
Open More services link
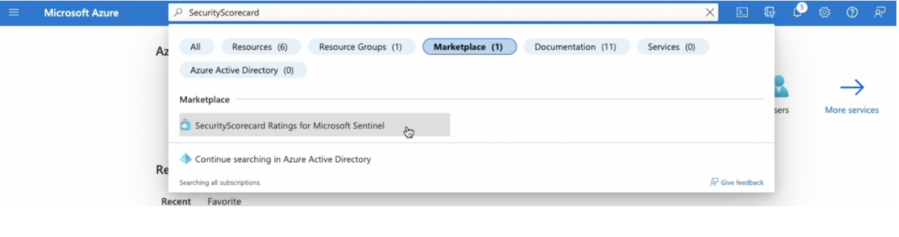852,110
